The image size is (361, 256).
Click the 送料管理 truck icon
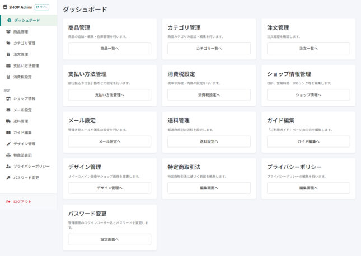8,121
